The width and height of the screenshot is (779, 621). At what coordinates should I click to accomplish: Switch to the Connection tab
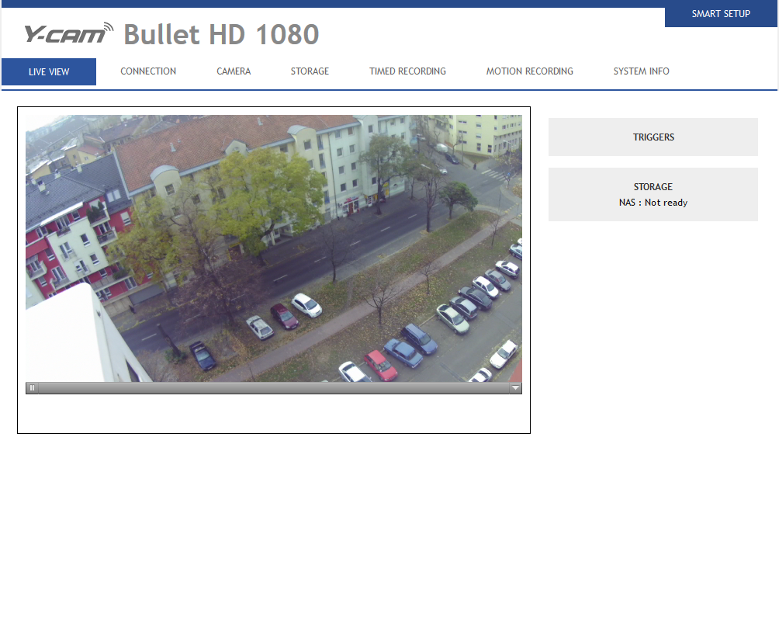pos(148,71)
